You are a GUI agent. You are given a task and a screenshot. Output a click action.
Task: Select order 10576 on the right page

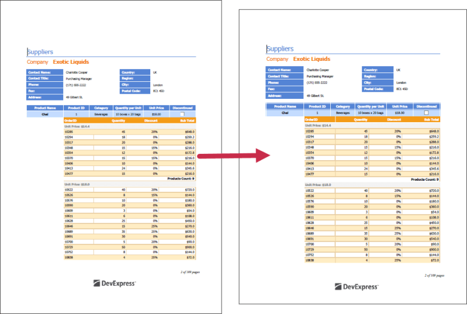click(x=310, y=201)
